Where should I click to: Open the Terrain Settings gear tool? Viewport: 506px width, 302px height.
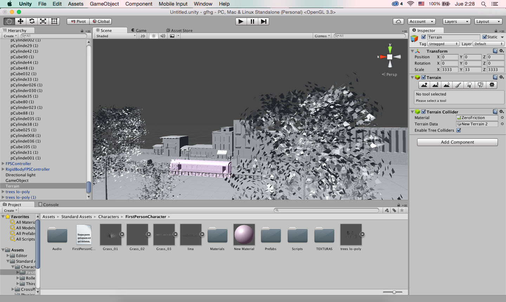[492, 85]
